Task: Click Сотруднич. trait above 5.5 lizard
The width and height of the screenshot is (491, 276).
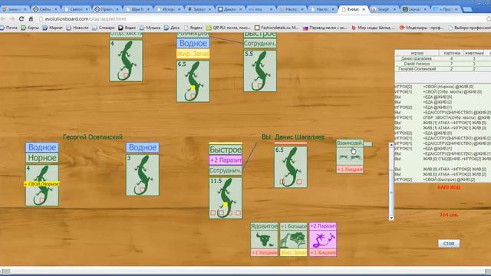Action: [x=260, y=44]
